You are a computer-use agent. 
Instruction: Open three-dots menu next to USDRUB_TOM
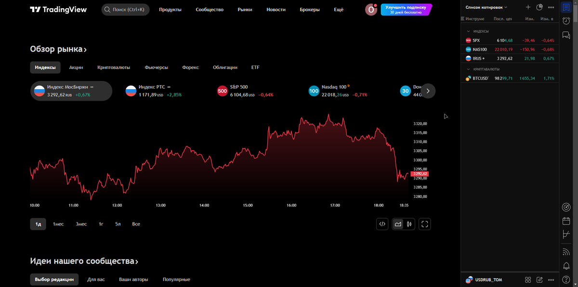tap(551, 280)
